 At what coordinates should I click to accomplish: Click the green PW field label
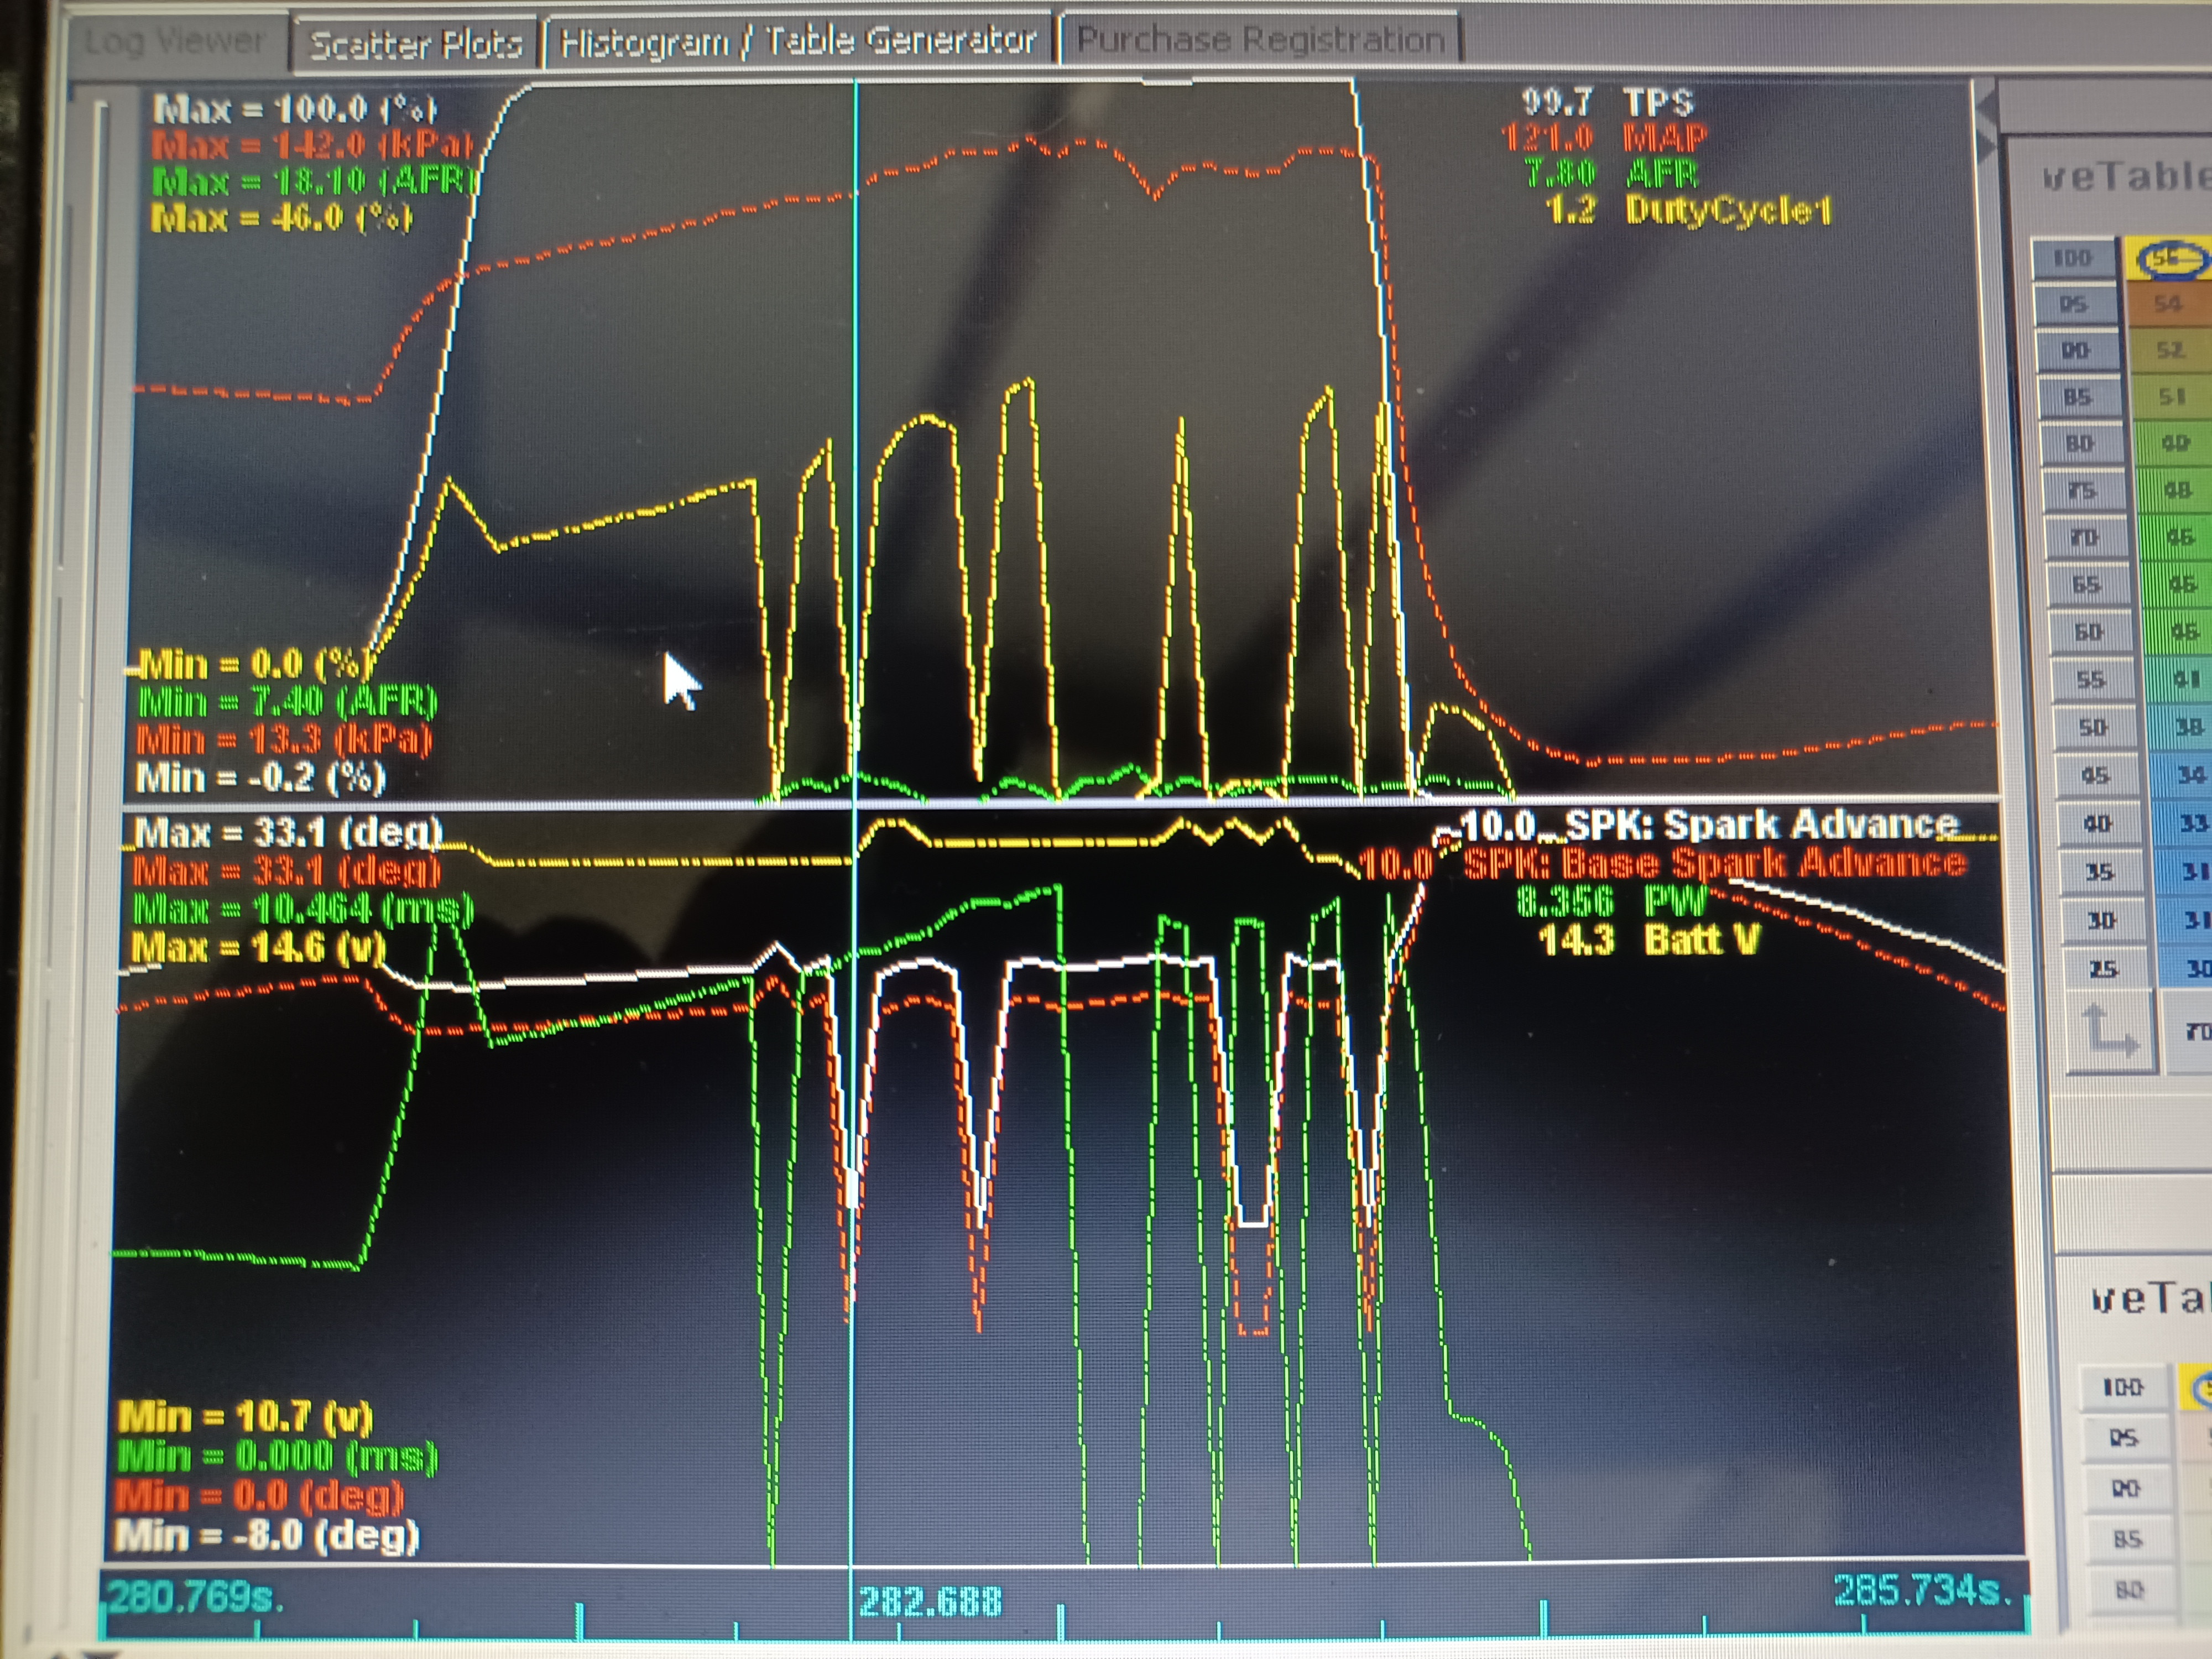(x=1675, y=902)
